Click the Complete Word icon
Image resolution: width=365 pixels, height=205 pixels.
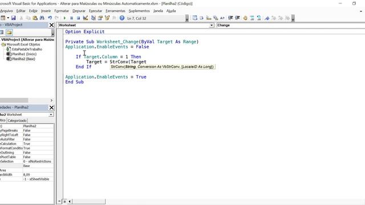222,18
